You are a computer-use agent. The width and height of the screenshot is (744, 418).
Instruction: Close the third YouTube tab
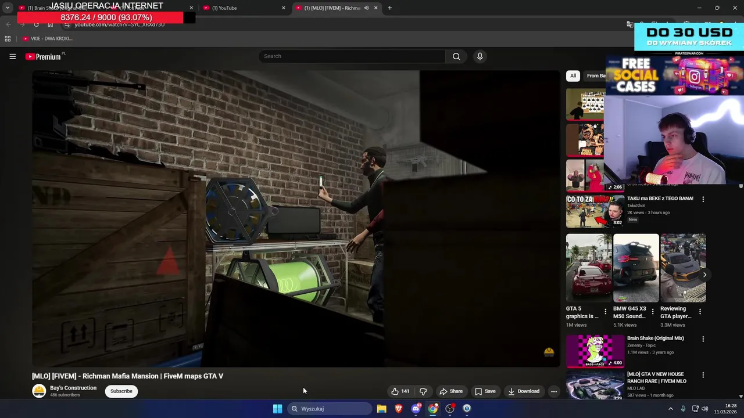point(284,8)
